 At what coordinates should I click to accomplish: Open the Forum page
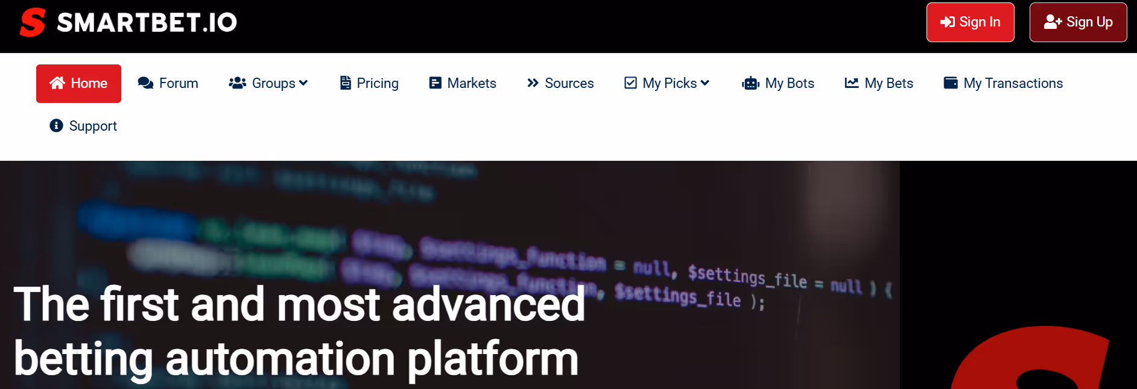[168, 84]
